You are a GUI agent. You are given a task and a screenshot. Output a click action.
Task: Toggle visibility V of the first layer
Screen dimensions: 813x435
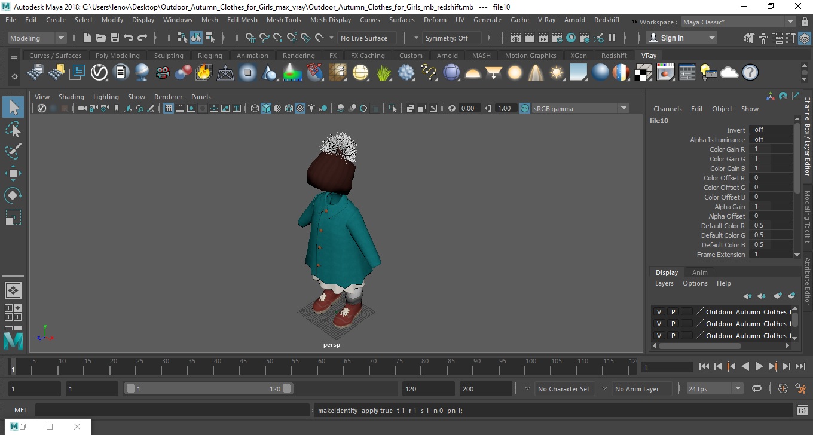click(659, 312)
